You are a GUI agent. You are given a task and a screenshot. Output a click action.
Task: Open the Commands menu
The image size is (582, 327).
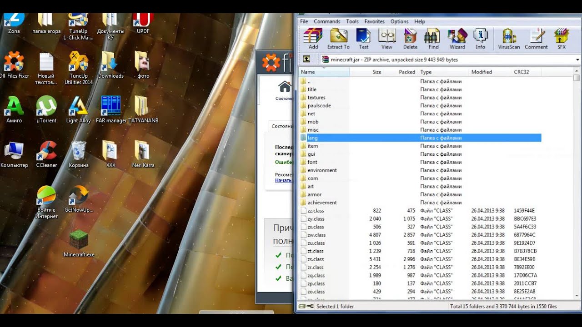[x=327, y=21]
